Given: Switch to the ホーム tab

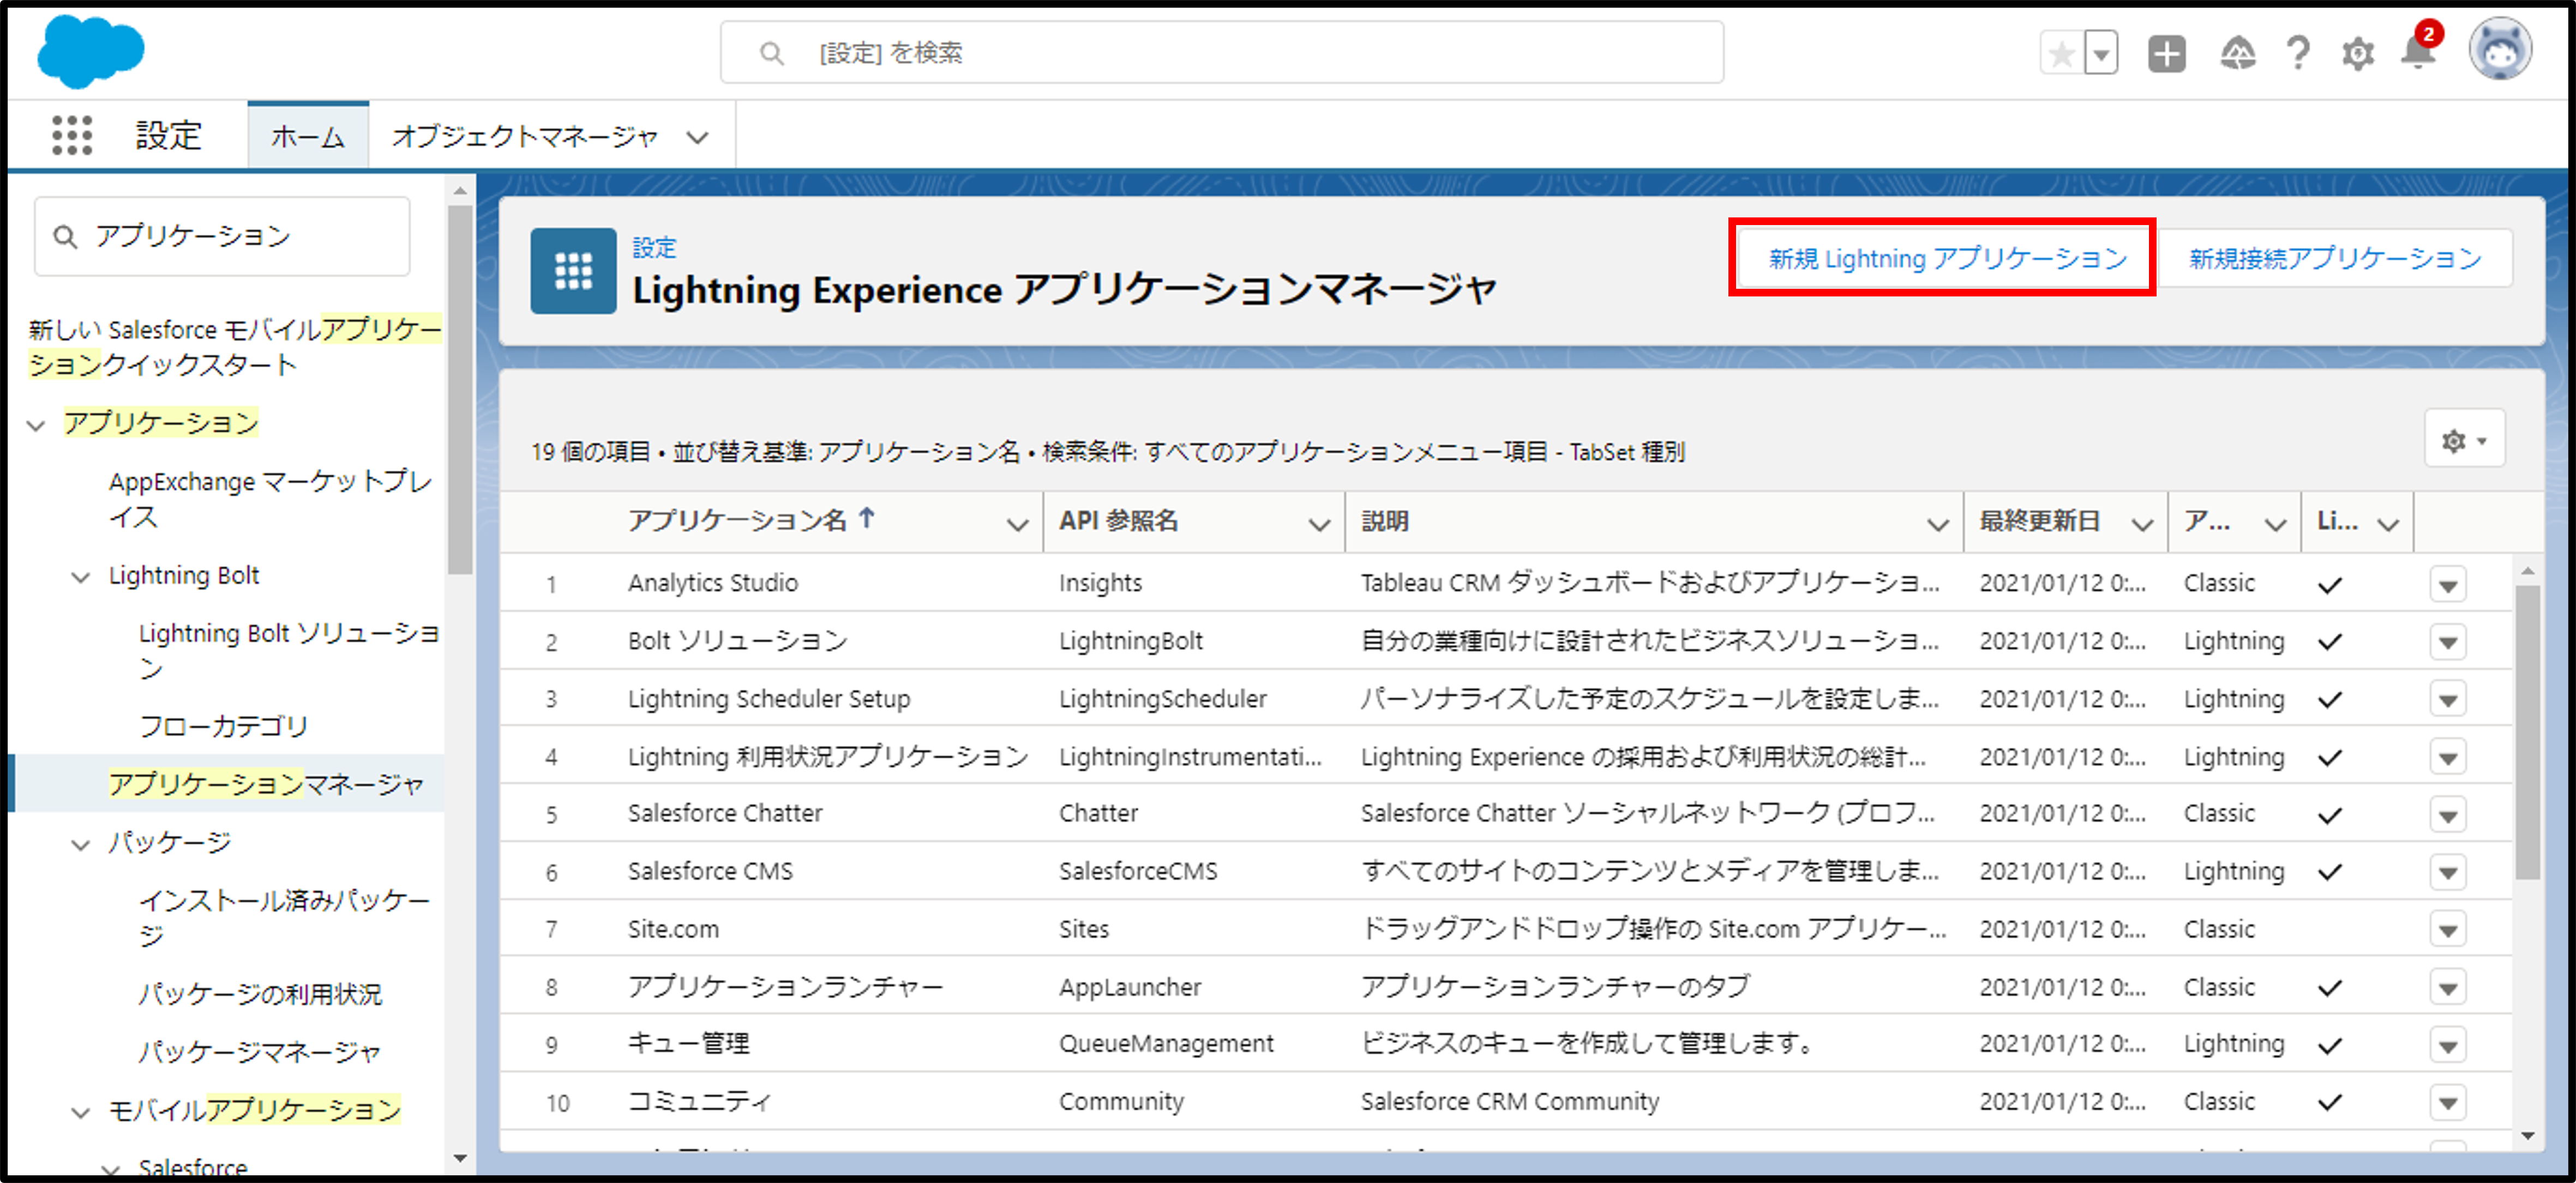Looking at the screenshot, I should tap(308, 136).
